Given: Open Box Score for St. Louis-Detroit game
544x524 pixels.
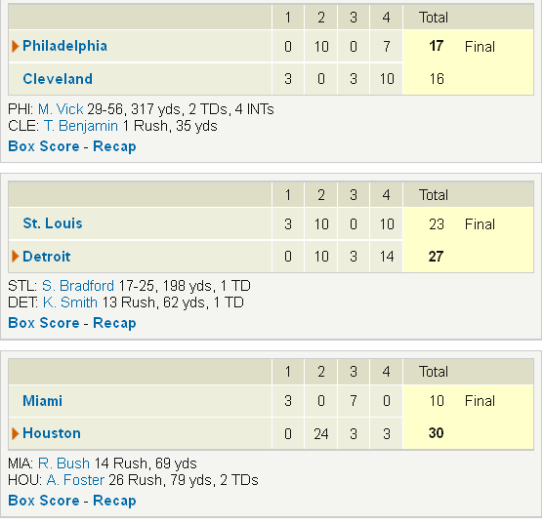Looking at the screenshot, I should click(x=44, y=323).
